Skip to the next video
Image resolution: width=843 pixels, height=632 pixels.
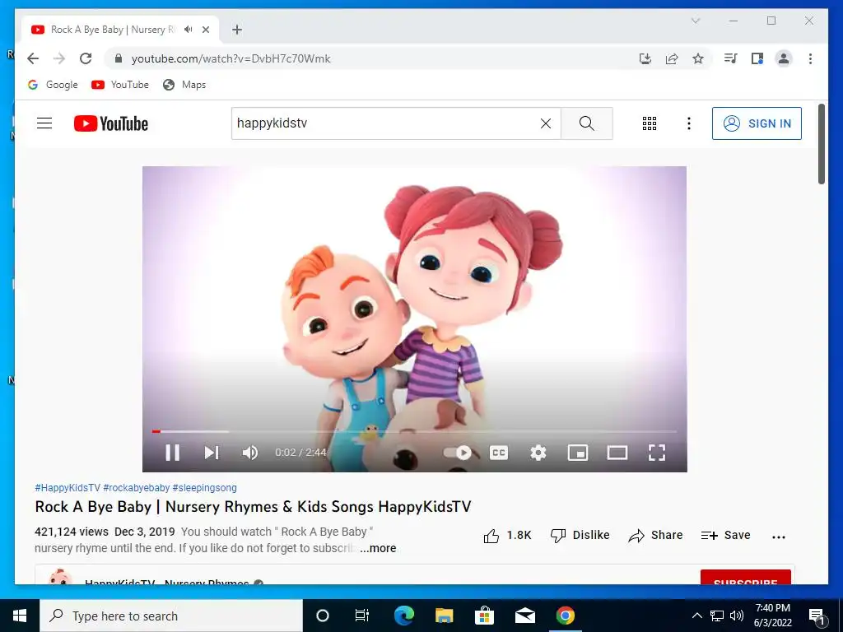(212, 453)
